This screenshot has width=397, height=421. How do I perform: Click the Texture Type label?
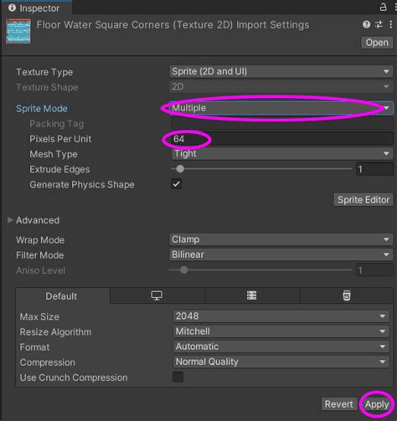click(44, 72)
